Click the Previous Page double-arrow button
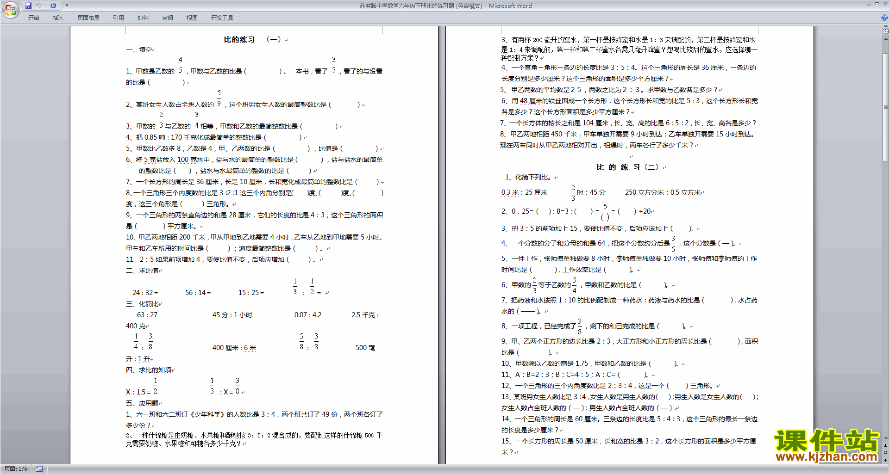889x474 pixels. 886,446
